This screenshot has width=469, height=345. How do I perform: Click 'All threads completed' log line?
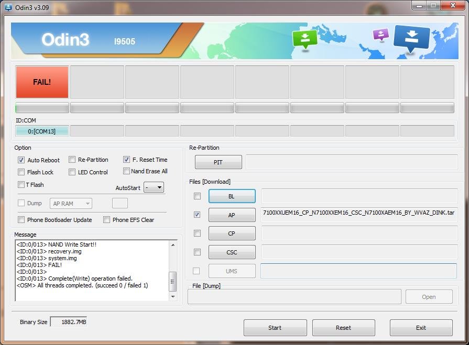(x=82, y=285)
